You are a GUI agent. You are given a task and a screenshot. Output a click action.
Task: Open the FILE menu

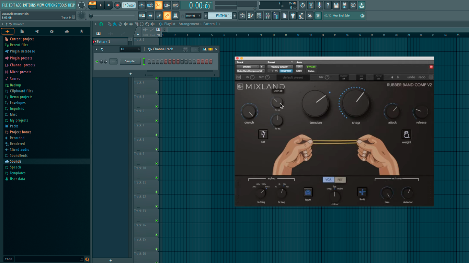5,5
